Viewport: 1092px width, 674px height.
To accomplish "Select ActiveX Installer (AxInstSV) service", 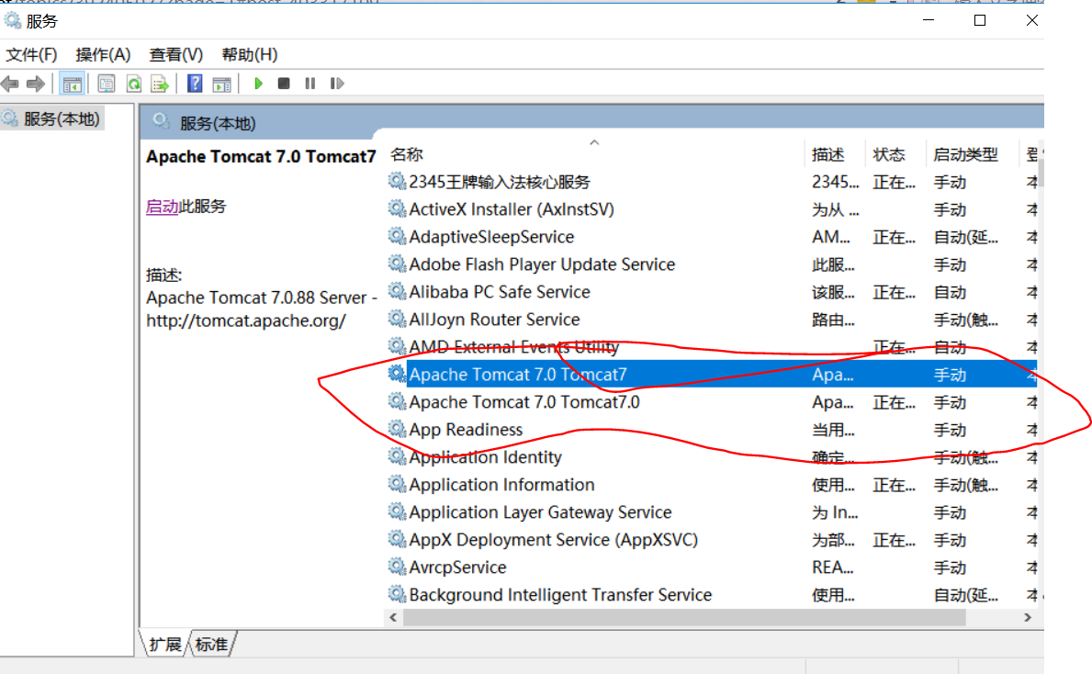I will (711, 209).
